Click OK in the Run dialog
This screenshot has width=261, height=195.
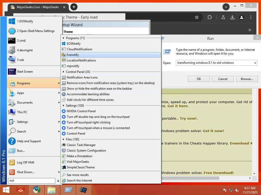point(199,79)
